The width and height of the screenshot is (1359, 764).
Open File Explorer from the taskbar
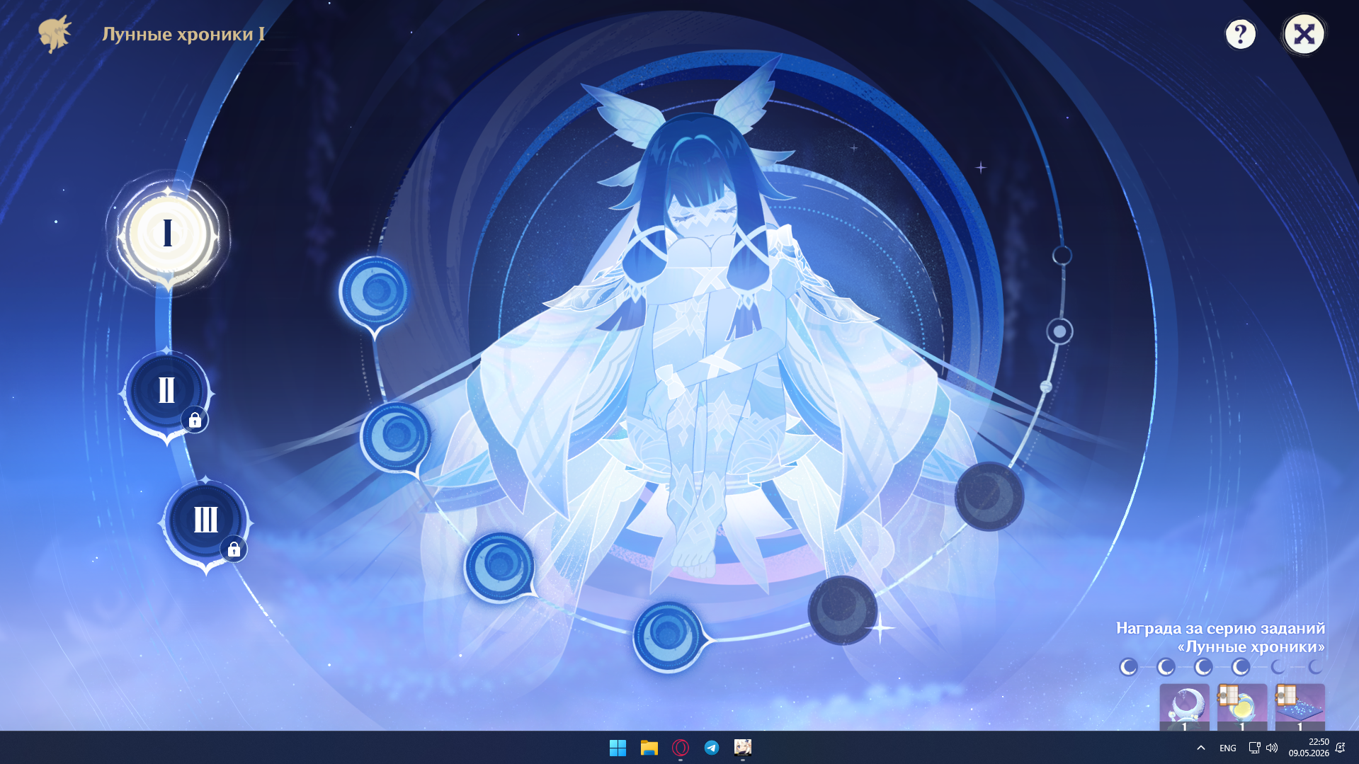pos(649,748)
